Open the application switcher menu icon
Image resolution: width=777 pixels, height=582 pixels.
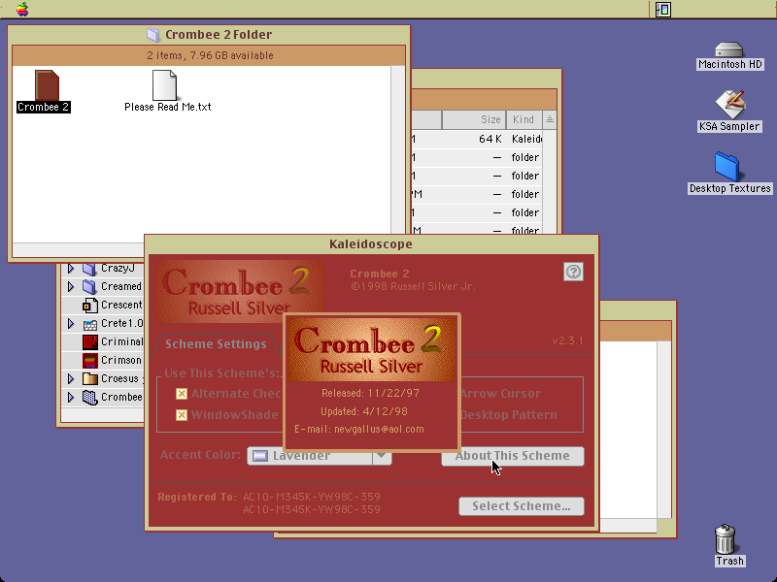pos(663,10)
